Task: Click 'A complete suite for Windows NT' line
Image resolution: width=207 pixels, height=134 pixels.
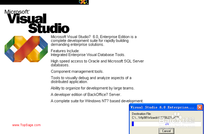Action: click(x=97, y=101)
